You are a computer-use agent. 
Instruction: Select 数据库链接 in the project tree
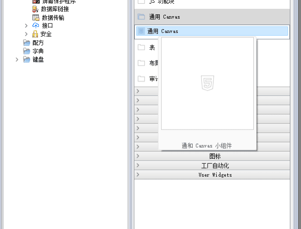[55, 9]
